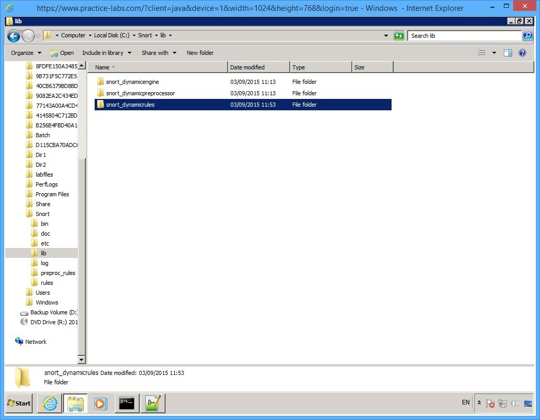
Task: Navigate back with the back arrow
Action: tap(13, 35)
